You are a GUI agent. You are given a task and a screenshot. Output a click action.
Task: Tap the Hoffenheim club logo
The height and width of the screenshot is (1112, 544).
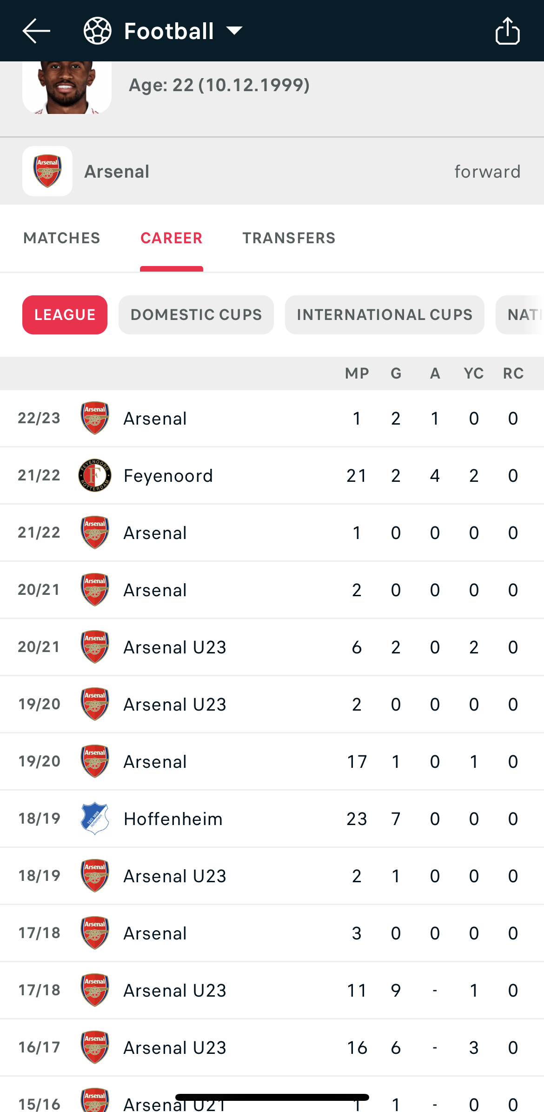(95, 819)
